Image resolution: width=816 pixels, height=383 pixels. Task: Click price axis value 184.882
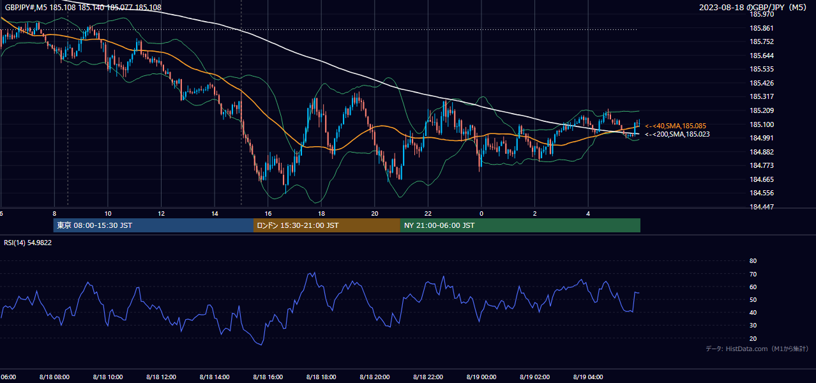[762, 152]
